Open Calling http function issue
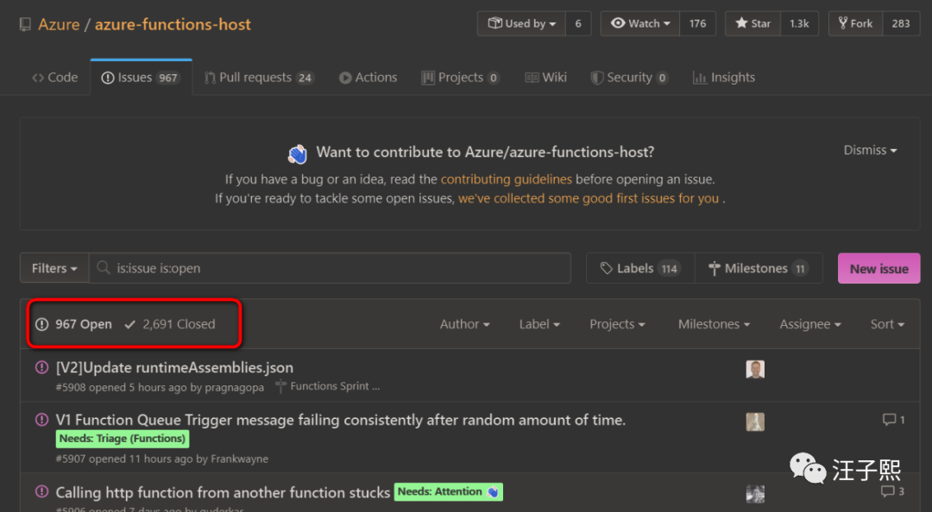 click(x=223, y=492)
